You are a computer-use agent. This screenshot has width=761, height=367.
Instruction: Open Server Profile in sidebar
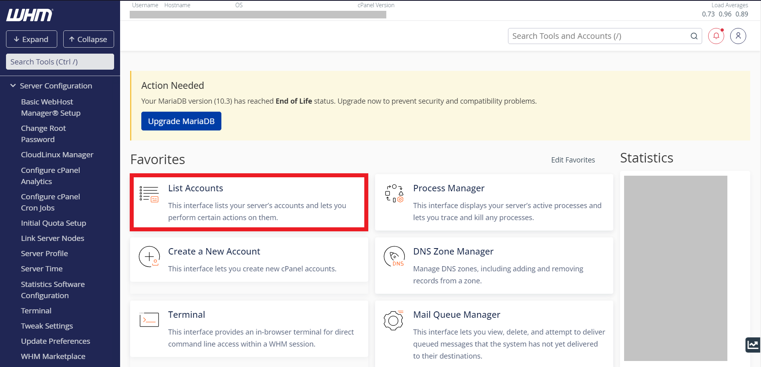pos(44,253)
